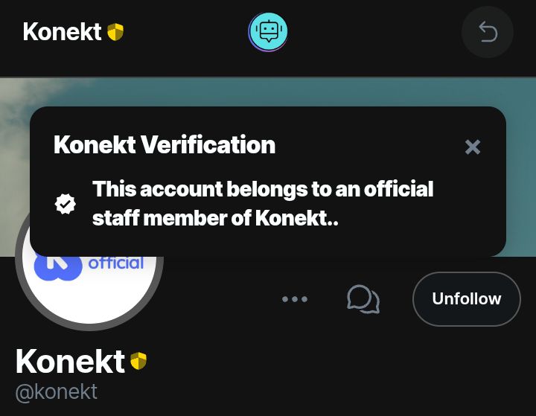Click yellow shield badge beside header Konekt title
The height and width of the screenshot is (416, 536).
[x=115, y=32]
